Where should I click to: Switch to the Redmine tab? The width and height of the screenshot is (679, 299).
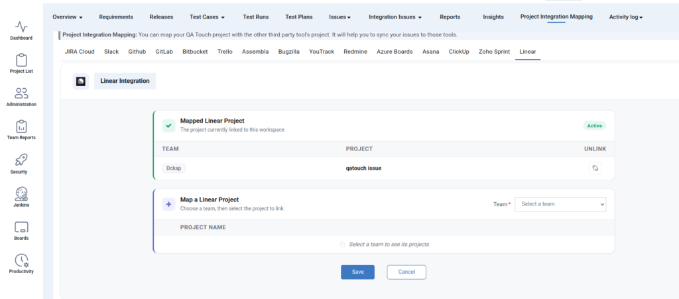[x=355, y=52]
